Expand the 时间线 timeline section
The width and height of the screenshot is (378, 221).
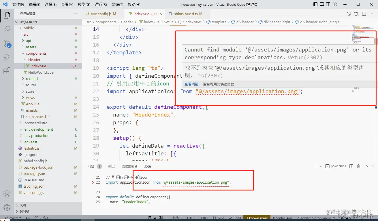[48, 212]
